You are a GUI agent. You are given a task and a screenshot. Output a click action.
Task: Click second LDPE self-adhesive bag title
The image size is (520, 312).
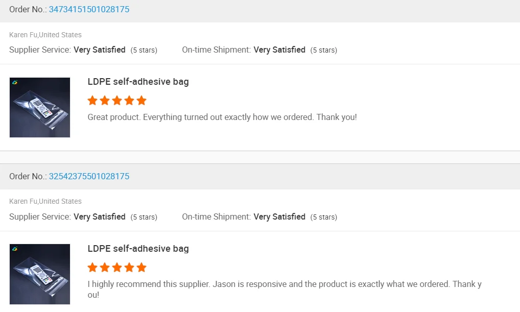[138, 249]
